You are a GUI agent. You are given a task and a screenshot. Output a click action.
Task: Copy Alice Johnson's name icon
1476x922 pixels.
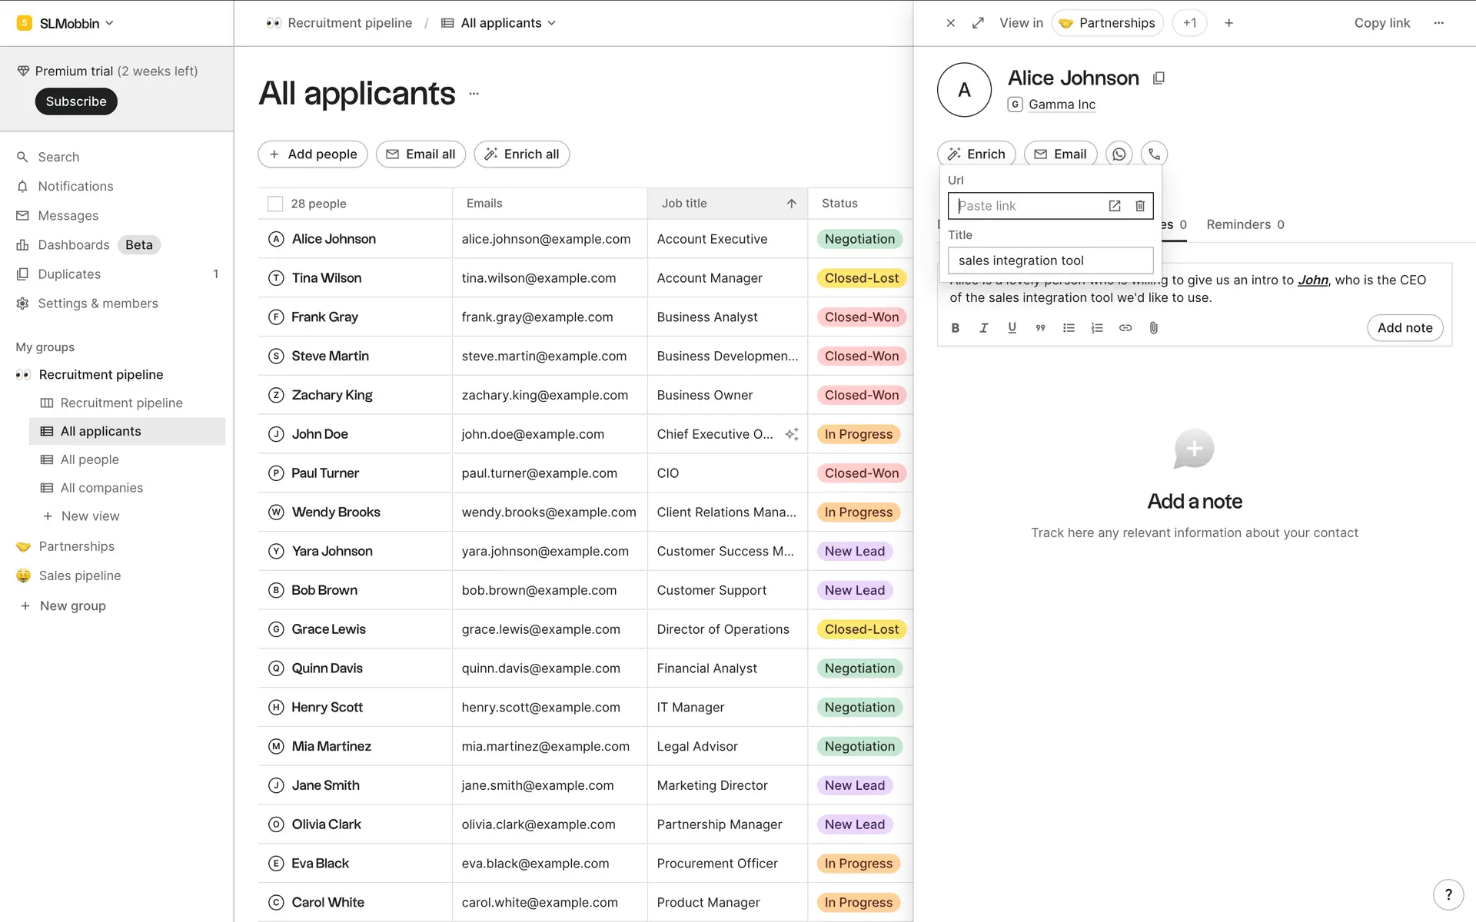coord(1159,78)
